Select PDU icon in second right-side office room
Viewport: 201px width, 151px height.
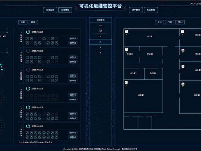click(x=183, y=50)
